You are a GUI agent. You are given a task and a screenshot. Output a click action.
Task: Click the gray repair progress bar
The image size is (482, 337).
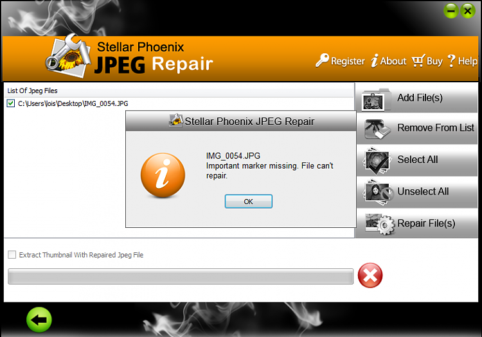coord(181,276)
